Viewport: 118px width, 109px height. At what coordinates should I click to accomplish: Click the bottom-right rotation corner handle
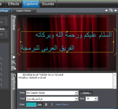click(x=115, y=54)
